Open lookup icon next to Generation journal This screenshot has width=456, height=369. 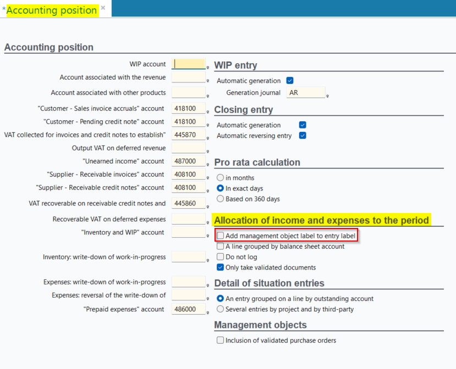point(327,96)
